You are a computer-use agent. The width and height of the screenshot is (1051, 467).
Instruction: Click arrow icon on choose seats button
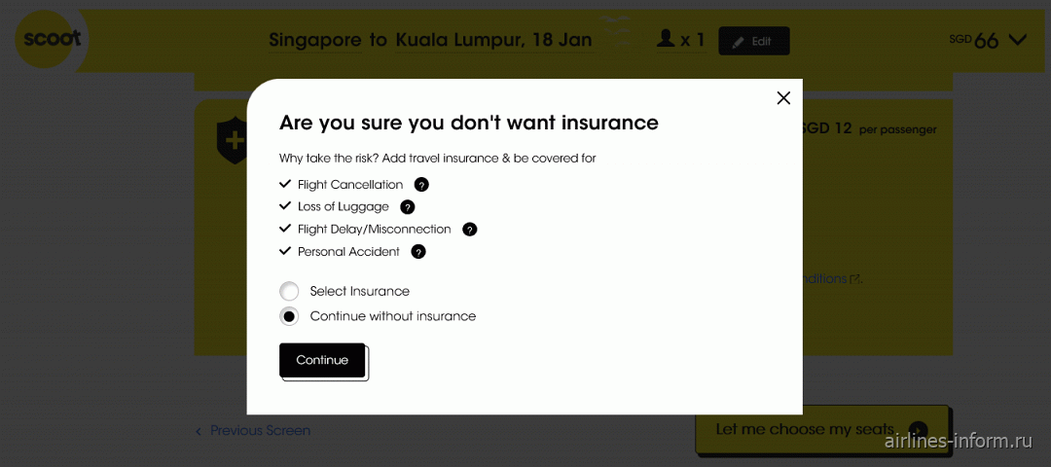click(x=919, y=430)
